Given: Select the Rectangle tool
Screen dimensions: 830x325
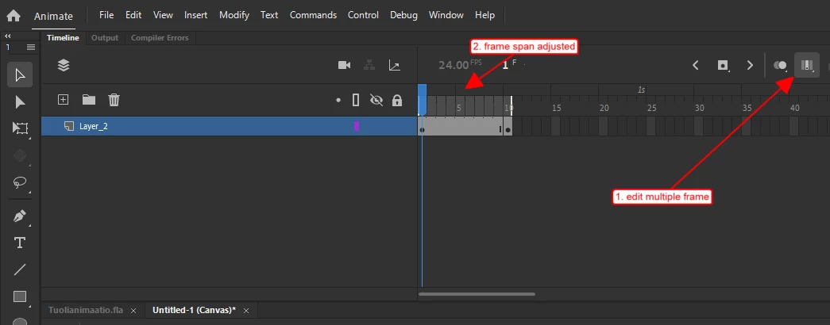Looking at the screenshot, I should point(20,296).
